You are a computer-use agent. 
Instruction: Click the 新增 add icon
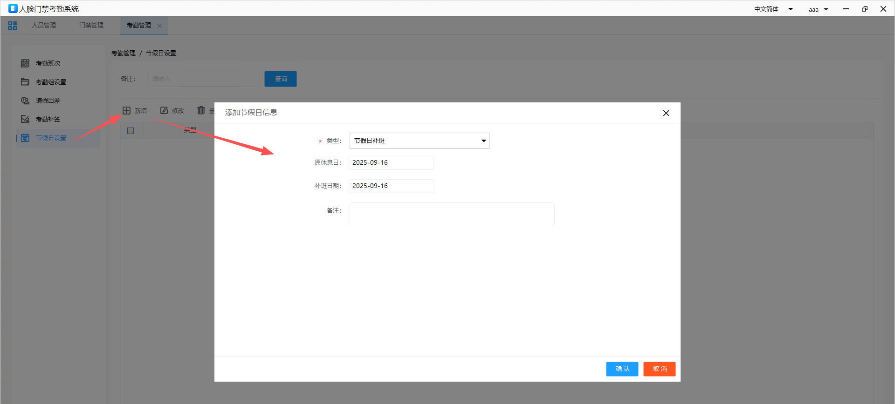[x=126, y=111]
